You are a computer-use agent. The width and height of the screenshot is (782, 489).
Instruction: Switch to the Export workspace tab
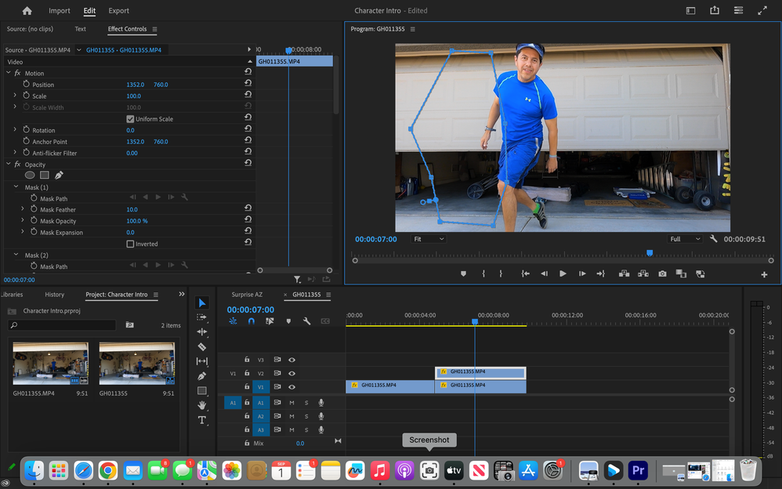click(119, 11)
